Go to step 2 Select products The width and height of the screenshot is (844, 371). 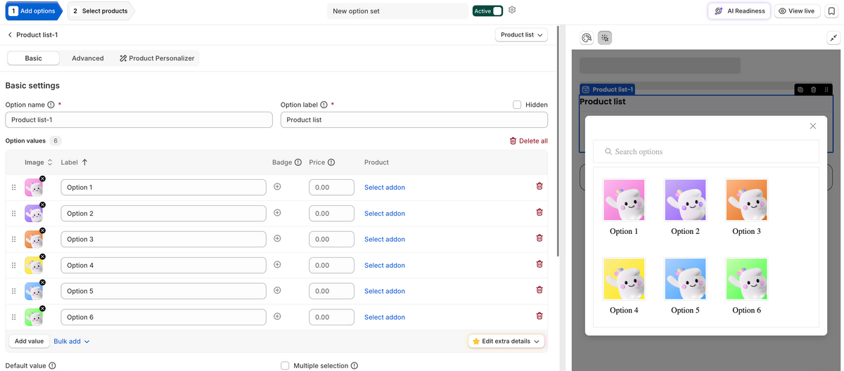click(101, 11)
